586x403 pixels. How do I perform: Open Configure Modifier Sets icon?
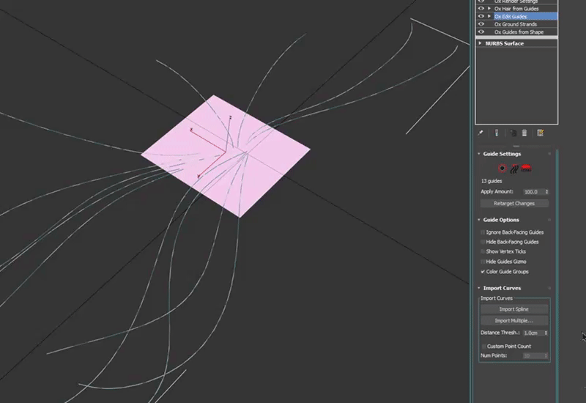pyautogui.click(x=540, y=133)
